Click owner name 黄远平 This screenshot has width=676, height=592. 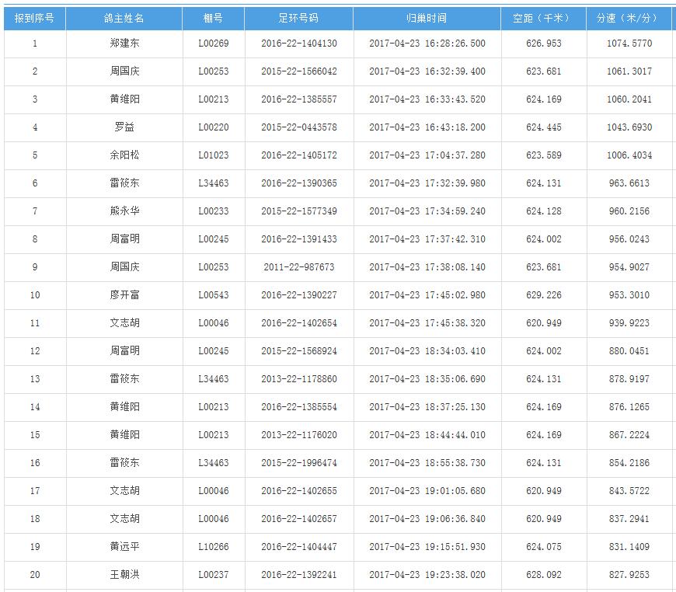(x=124, y=547)
